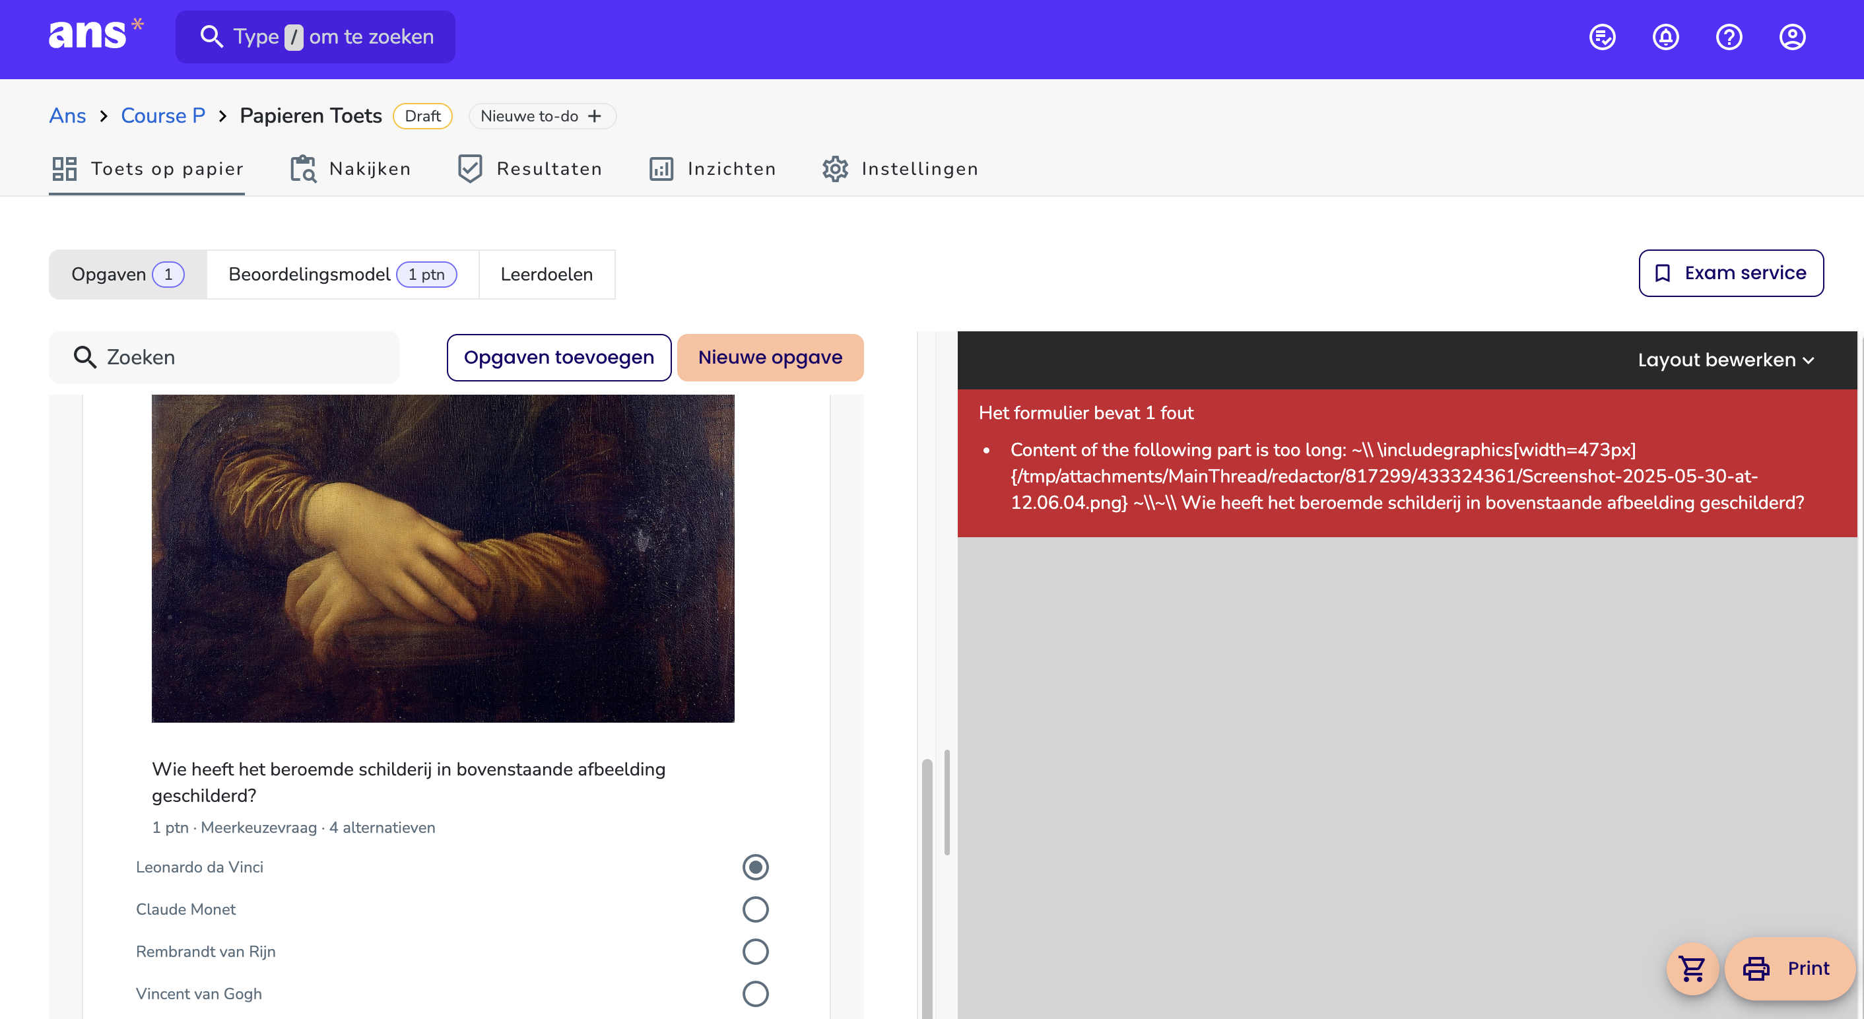Open notifications bell icon
The height and width of the screenshot is (1019, 1864).
point(1666,37)
